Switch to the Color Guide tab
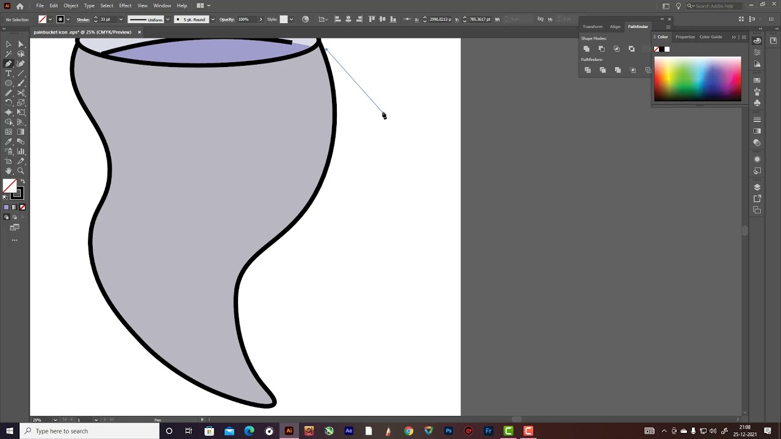781x439 pixels. click(711, 37)
